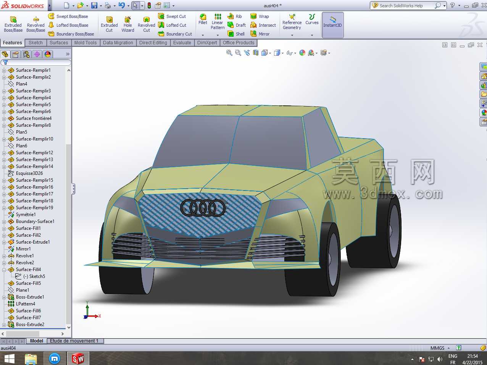Image resolution: width=487 pixels, height=365 pixels.
Task: Open the Evaluate tab
Action: tap(182, 43)
